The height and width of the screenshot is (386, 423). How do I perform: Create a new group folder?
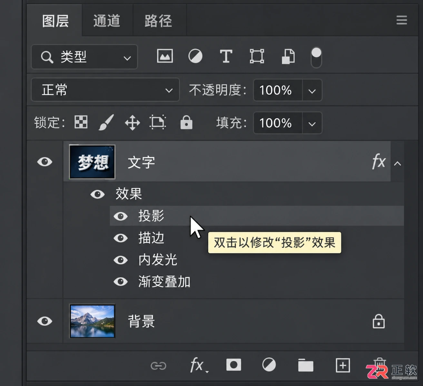[306, 365]
